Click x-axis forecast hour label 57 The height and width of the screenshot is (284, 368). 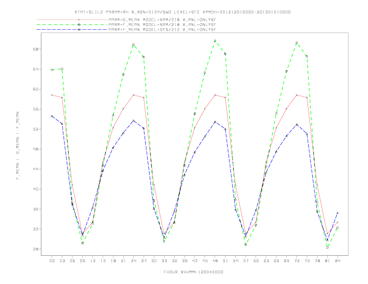click(x=246, y=261)
